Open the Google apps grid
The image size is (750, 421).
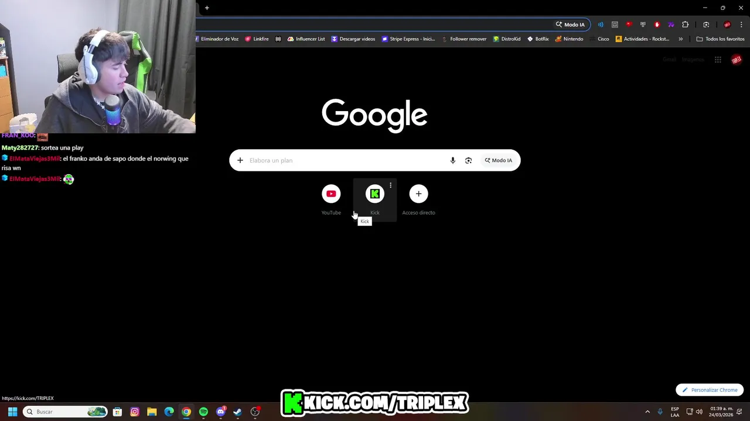point(718,60)
